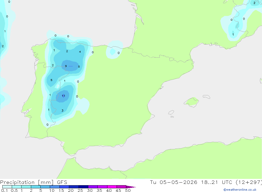Select the legend swatch between 0.5 and 1

(x=17, y=187)
